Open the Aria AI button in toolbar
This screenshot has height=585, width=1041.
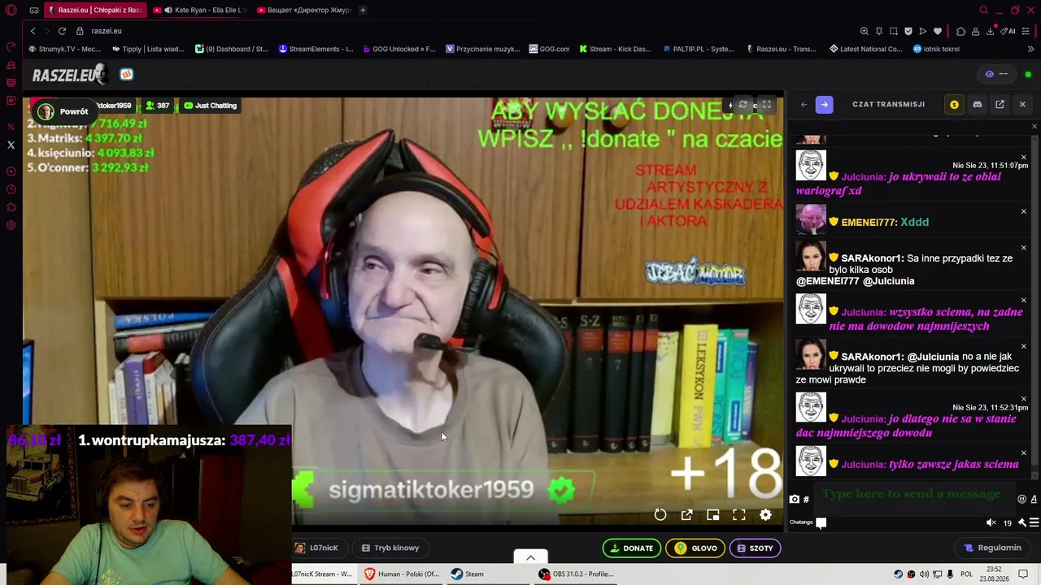click(x=1009, y=31)
